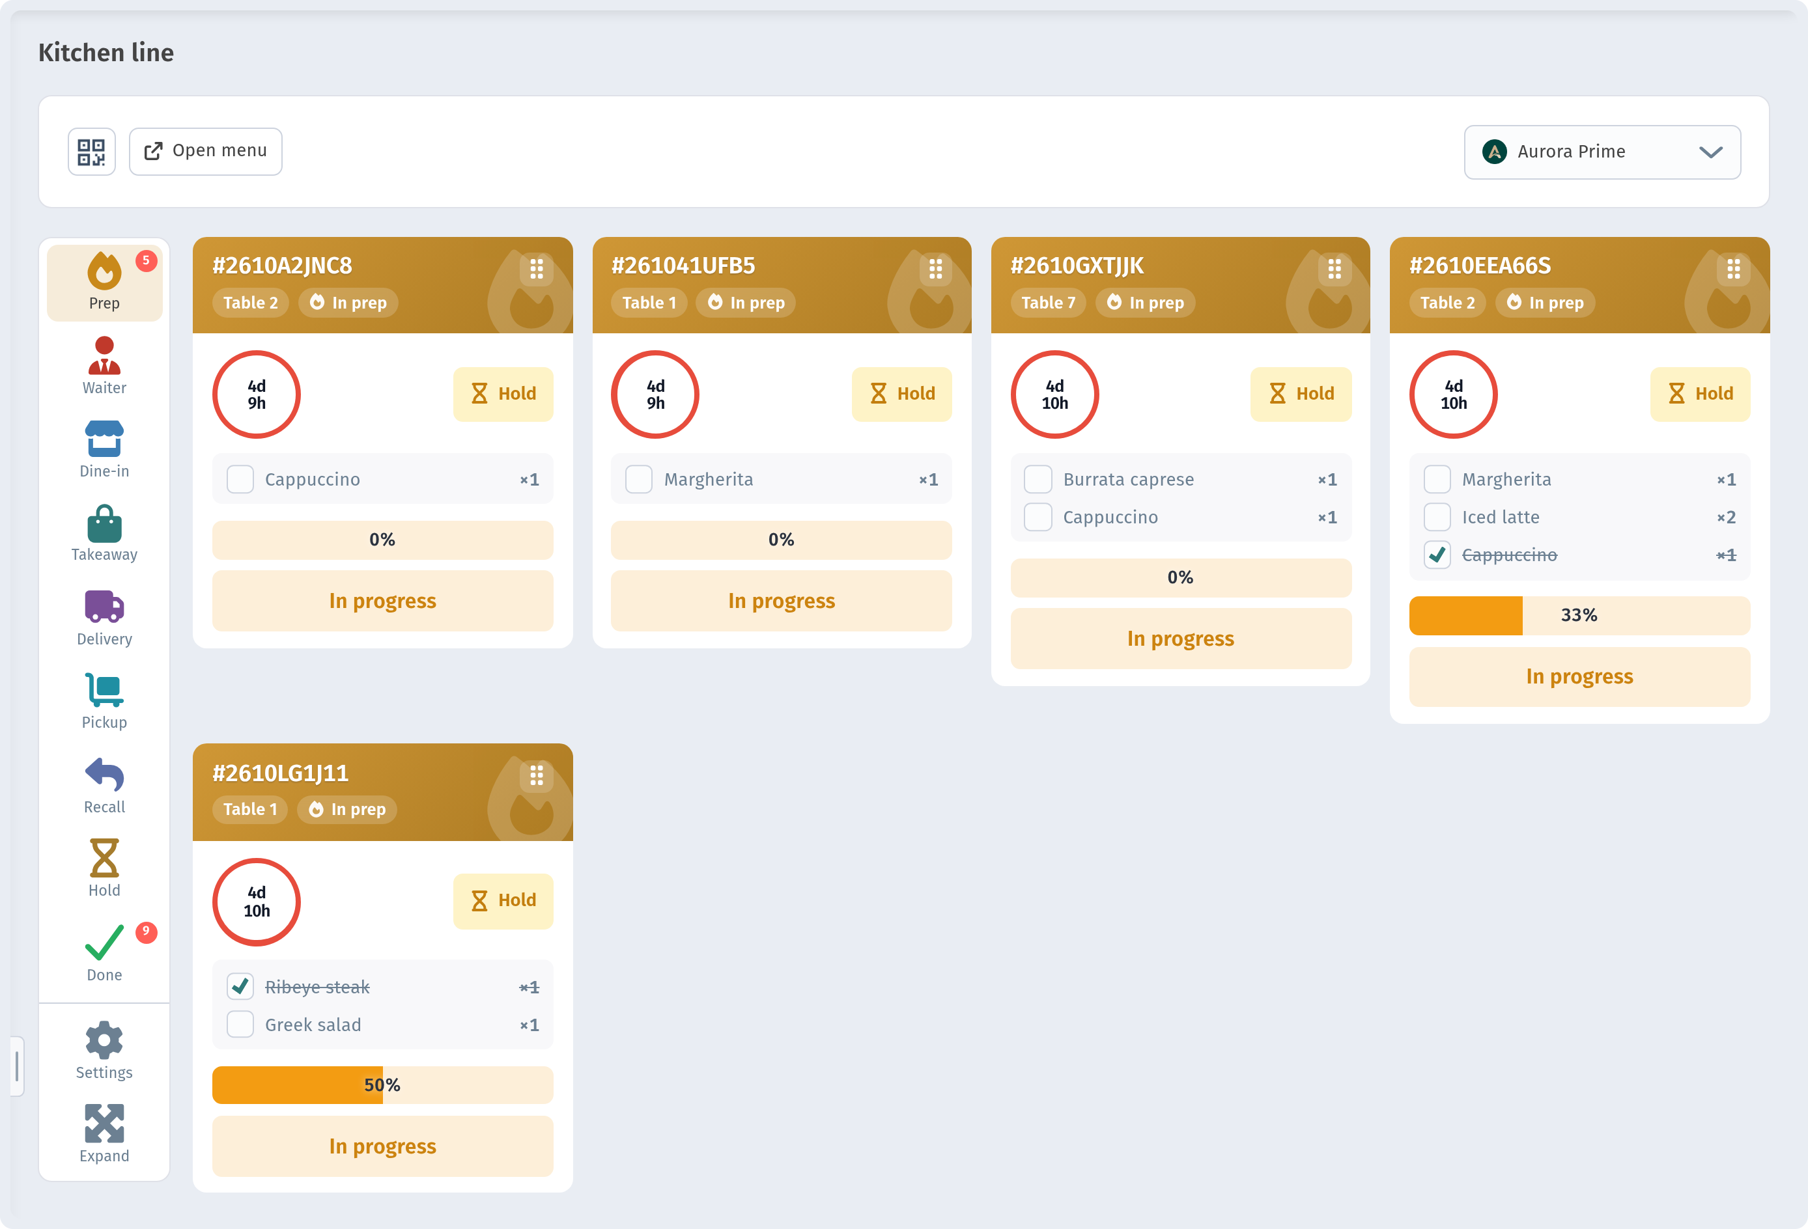The height and width of the screenshot is (1229, 1808).
Task: Select the Prep flame sidebar icon
Action: tap(104, 282)
